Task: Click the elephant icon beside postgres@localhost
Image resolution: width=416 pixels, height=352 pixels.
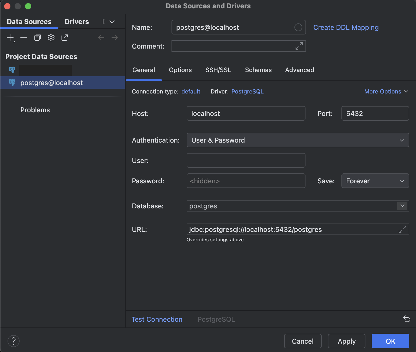Action: [x=12, y=83]
